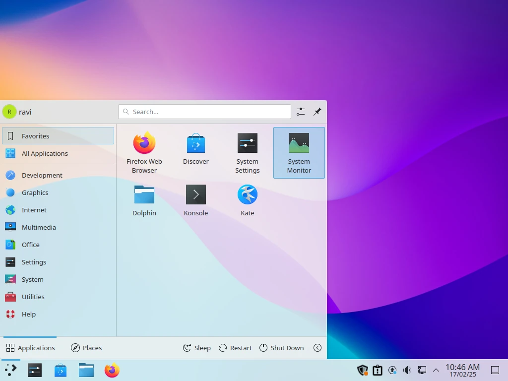Click the Show Desktop button in panel

[x=495, y=370]
